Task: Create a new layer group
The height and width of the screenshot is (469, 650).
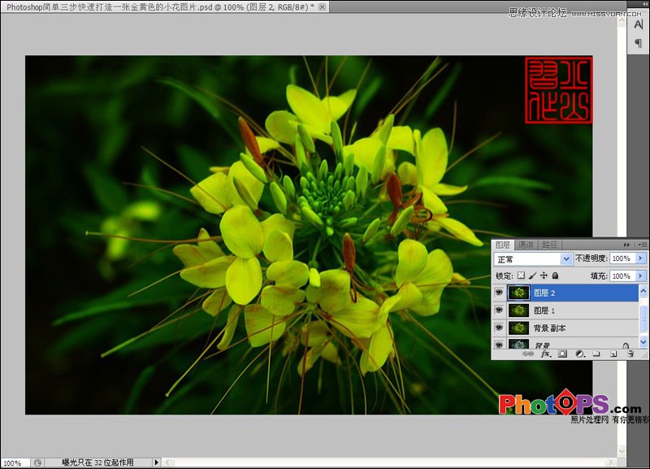Action: tap(596, 354)
